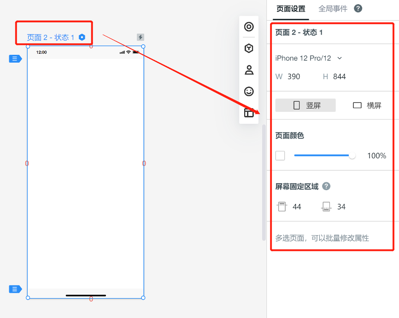Open the built-in components target icon

[x=249, y=27]
